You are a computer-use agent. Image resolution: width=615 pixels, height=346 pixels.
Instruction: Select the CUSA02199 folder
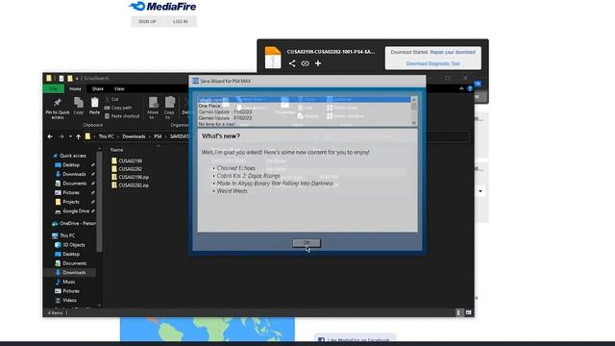coord(127,161)
